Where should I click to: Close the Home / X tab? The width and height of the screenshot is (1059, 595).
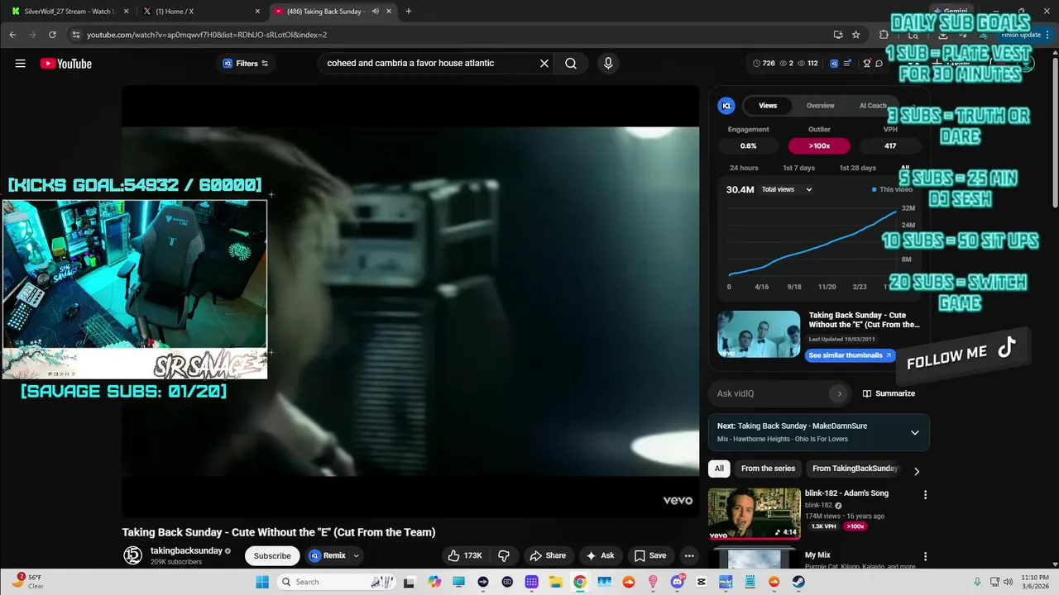[257, 12]
